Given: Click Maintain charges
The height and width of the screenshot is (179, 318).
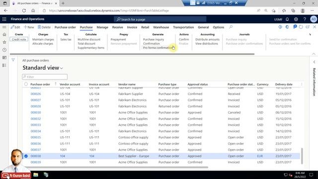Looking at the screenshot, I should pos(43,39).
